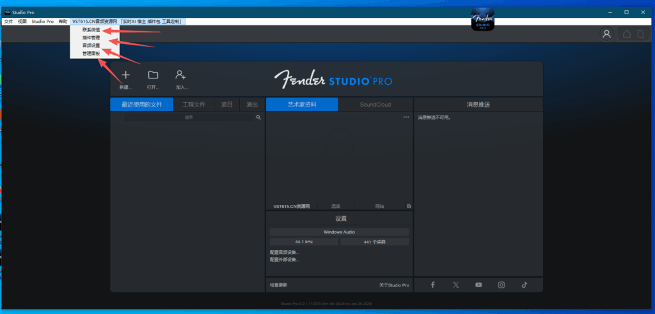The width and height of the screenshot is (655, 314).
Task: Click the 流派 genre field
Action: (x=336, y=206)
